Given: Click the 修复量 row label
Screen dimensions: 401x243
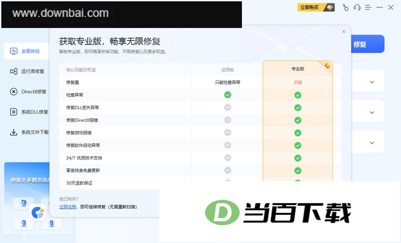Looking at the screenshot, I should coord(73,82).
